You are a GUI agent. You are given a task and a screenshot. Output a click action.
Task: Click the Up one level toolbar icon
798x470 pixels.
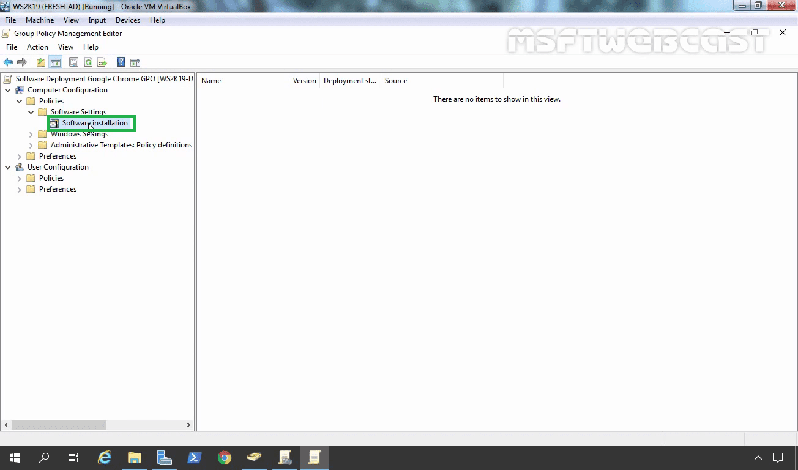coord(41,62)
